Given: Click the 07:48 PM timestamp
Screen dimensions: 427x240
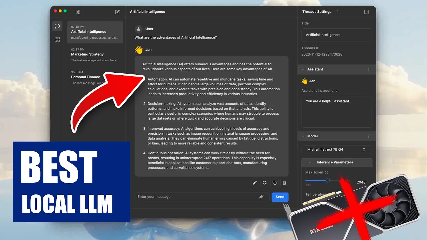Looking at the screenshot, I should (78, 27).
